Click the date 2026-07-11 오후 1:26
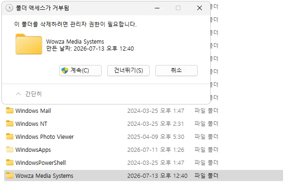298x182 pixels. point(156,150)
